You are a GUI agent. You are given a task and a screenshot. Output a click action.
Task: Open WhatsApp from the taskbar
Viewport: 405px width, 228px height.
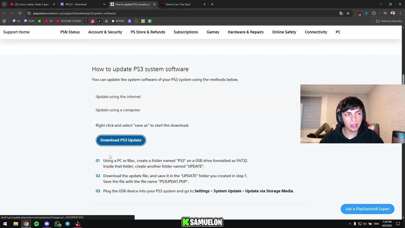tap(57, 224)
